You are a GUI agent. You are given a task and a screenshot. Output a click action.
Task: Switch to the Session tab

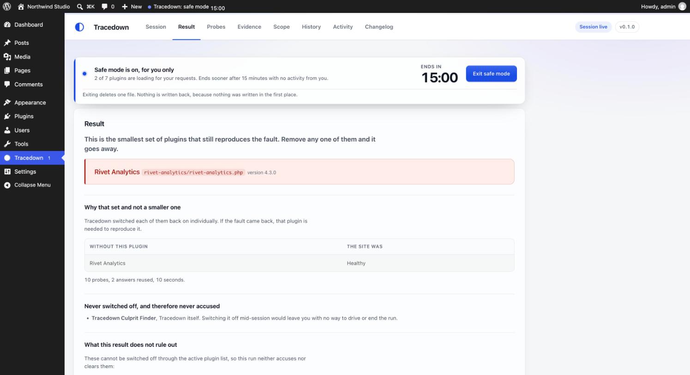tap(156, 27)
